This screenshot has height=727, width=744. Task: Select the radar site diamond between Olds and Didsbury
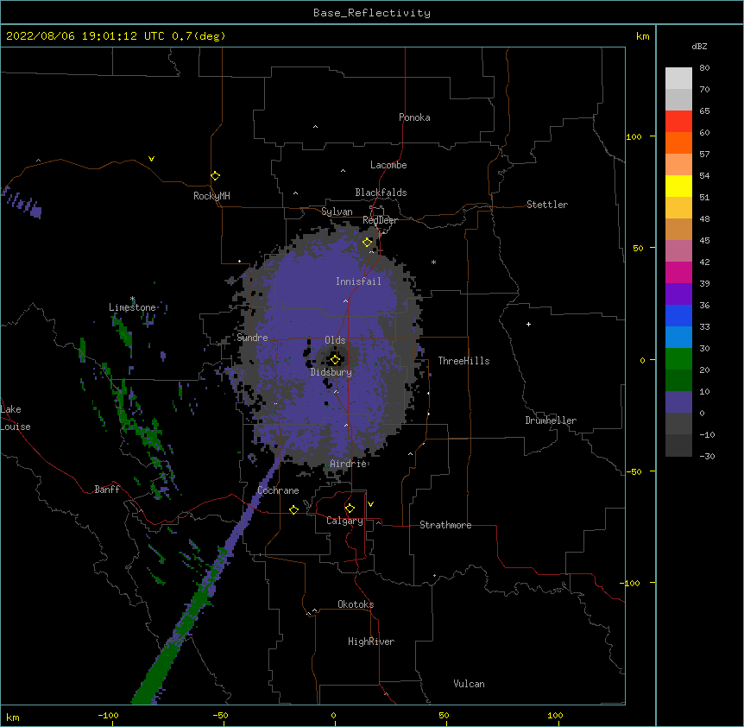[x=336, y=360]
